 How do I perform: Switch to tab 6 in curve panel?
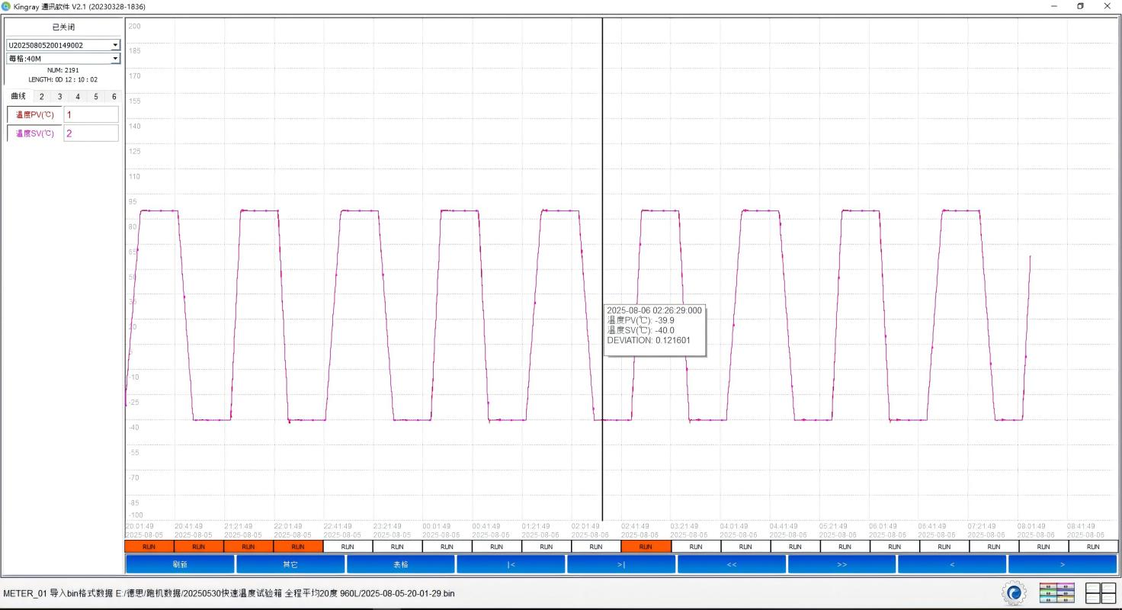click(114, 97)
